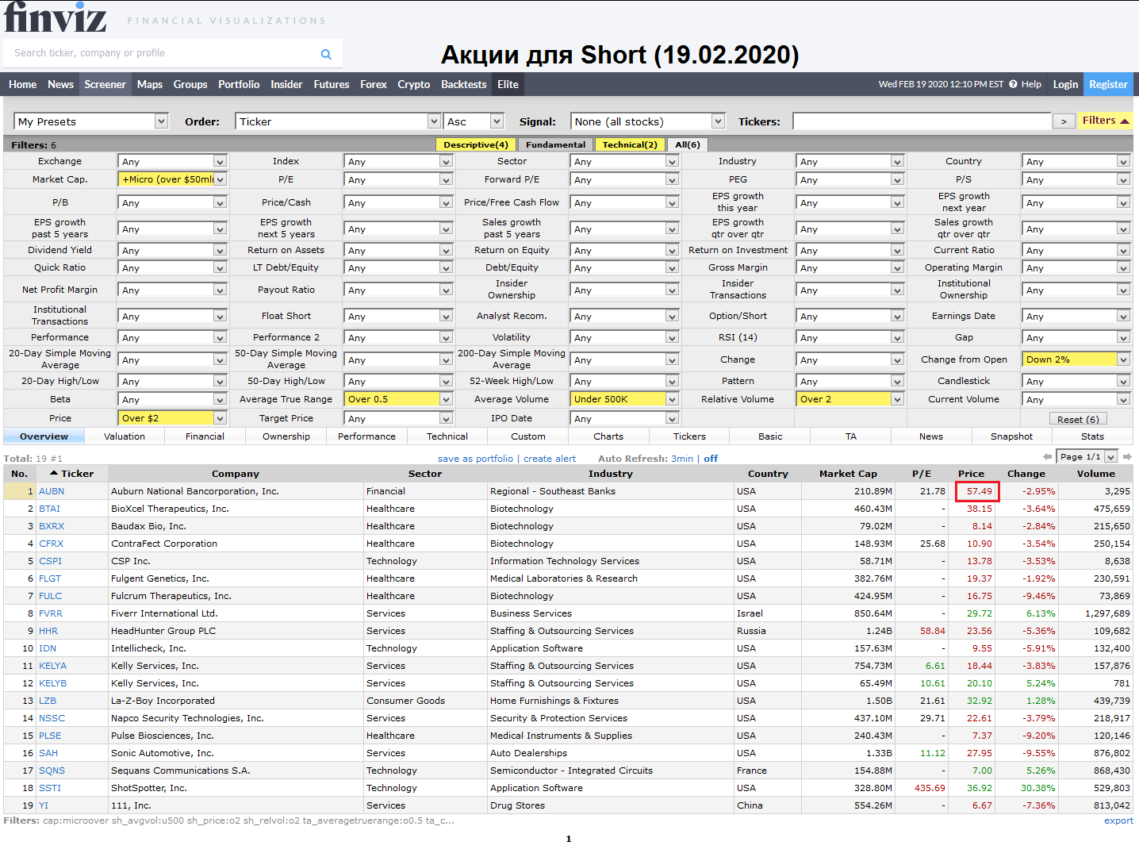The width and height of the screenshot is (1139, 857).
Task: Sort by the Change column header
Action: [1026, 474]
